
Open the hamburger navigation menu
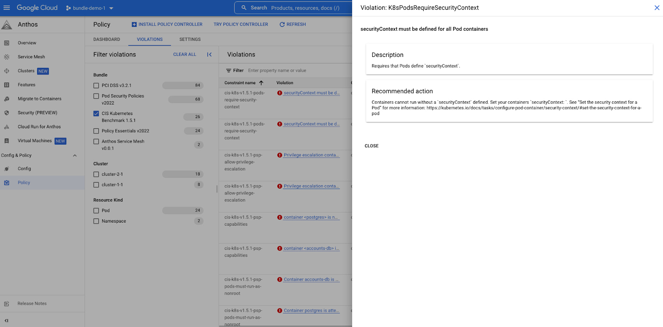coord(7,8)
